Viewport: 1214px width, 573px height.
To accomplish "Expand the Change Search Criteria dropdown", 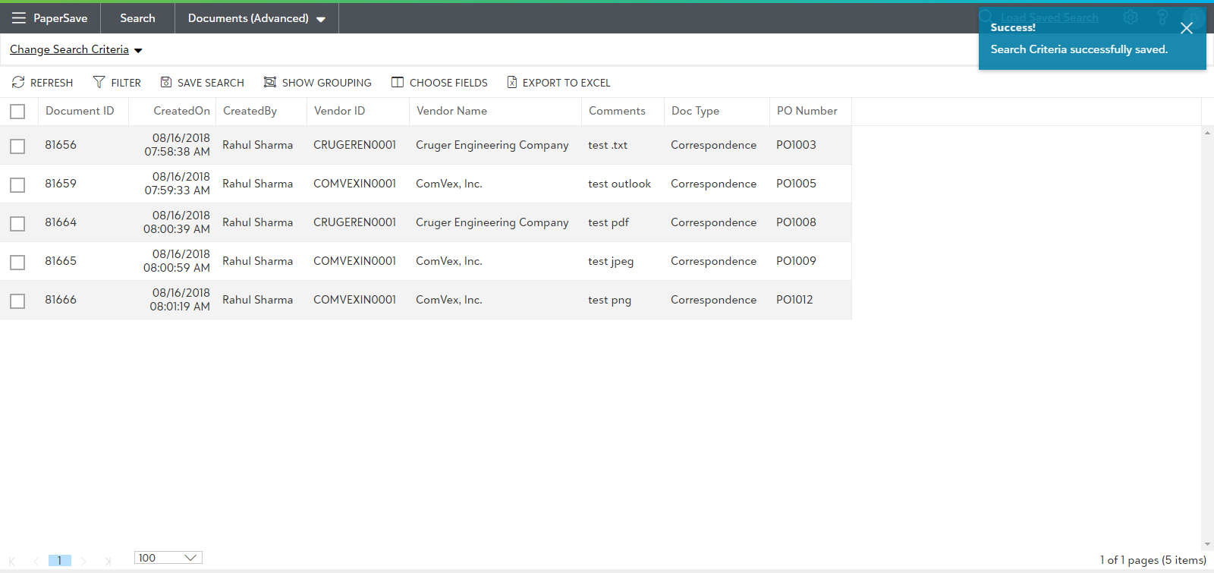I will point(138,50).
